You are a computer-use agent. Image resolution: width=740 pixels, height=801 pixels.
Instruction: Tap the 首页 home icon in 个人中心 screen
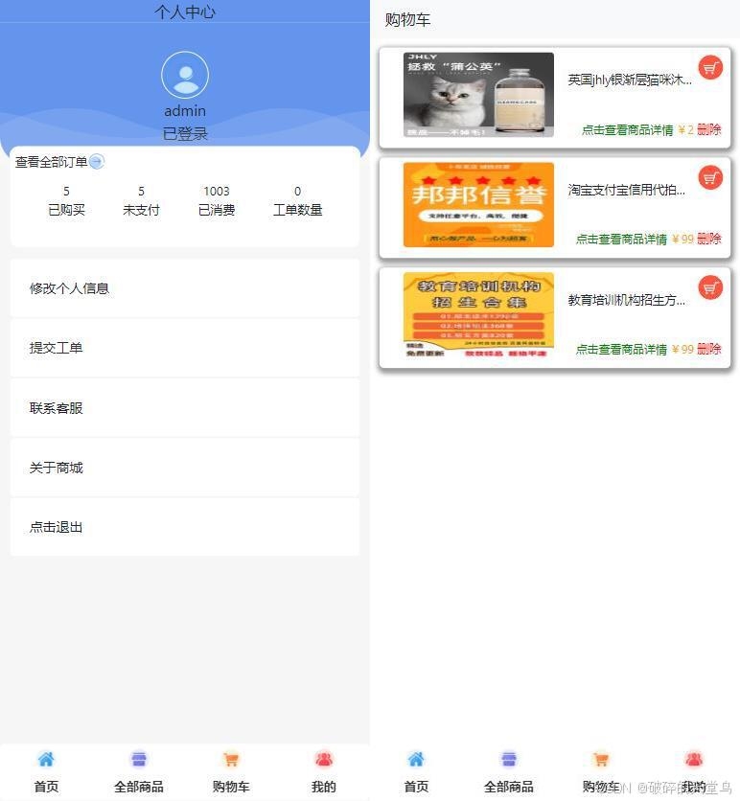46,760
